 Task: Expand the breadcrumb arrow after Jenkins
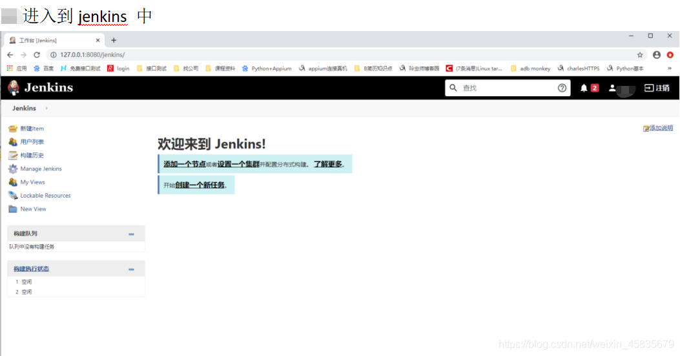pos(46,108)
